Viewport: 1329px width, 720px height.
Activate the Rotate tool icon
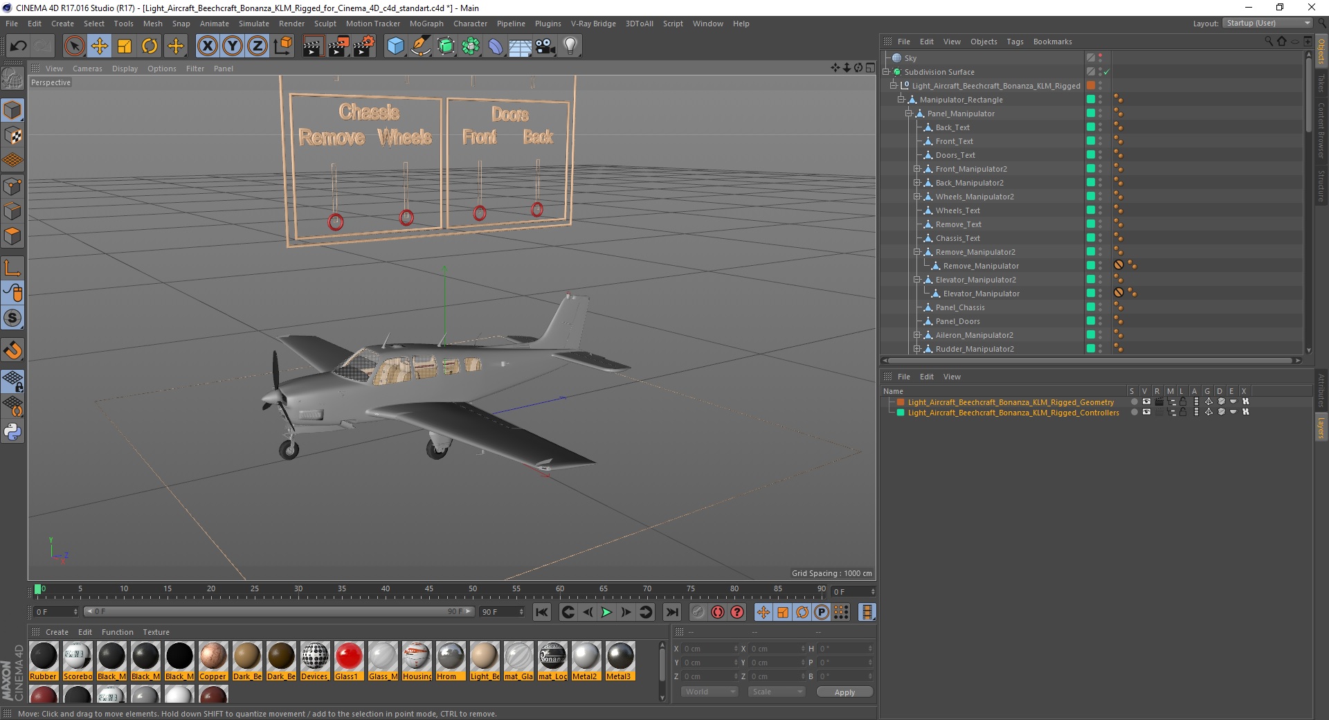point(150,46)
